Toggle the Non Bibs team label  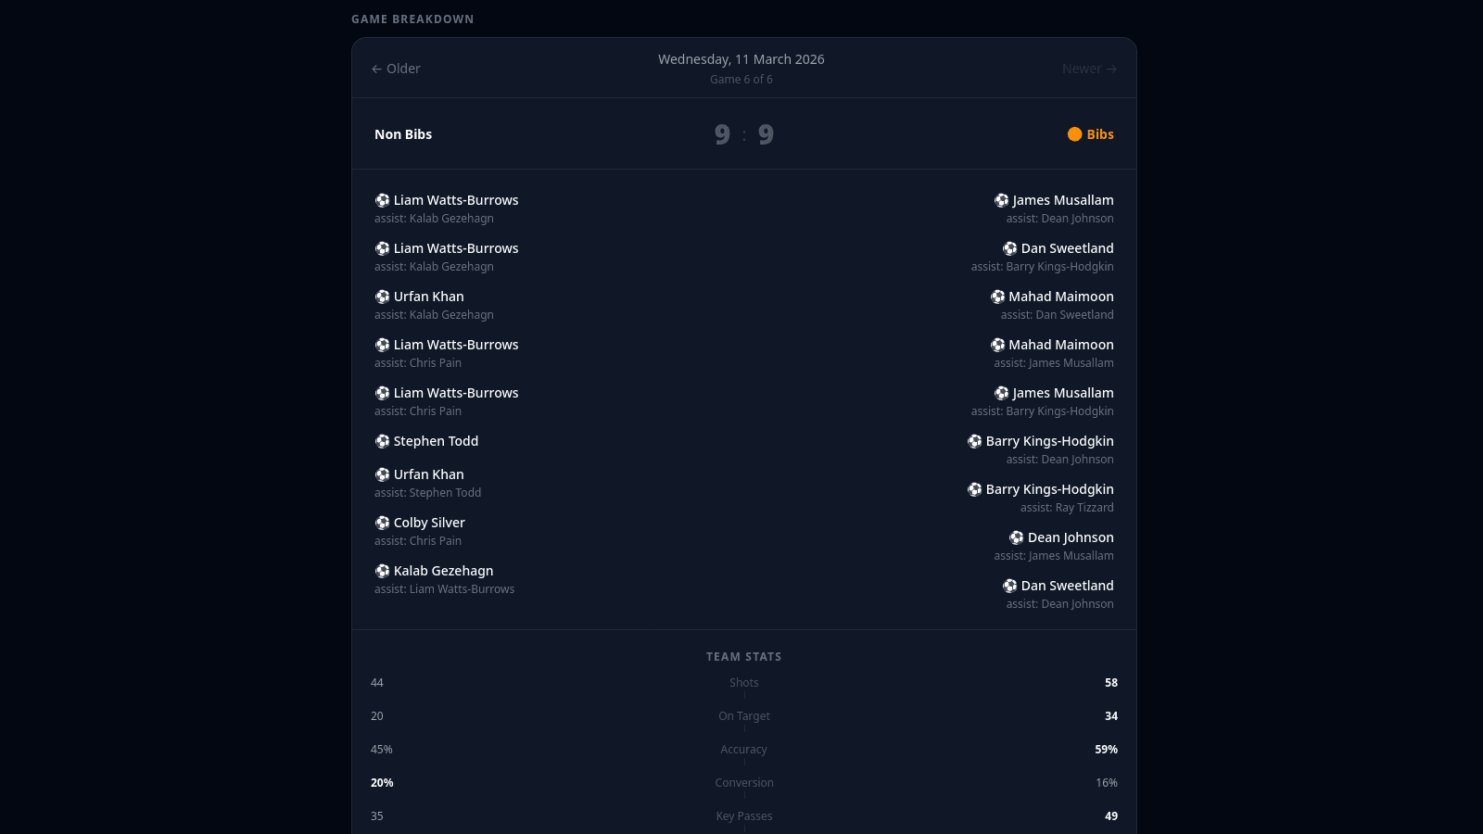(403, 134)
